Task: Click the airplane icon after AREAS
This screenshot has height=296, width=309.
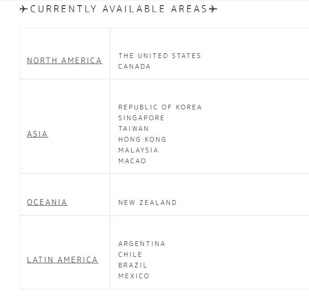Action: 213,9
